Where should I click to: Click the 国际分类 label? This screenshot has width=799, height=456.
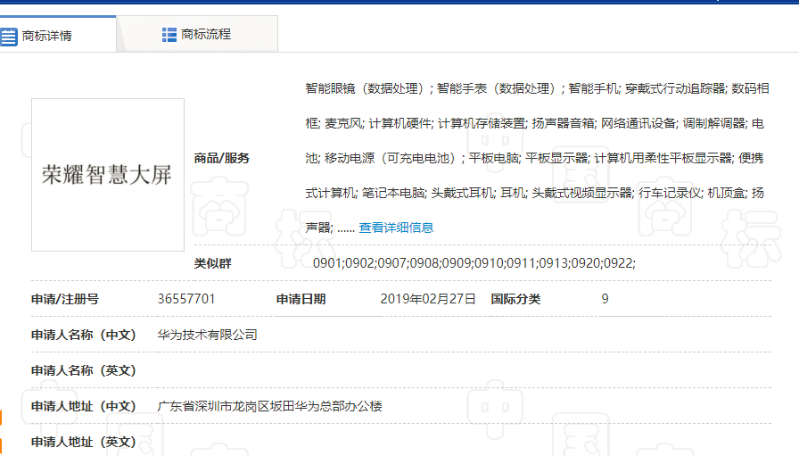(x=515, y=299)
